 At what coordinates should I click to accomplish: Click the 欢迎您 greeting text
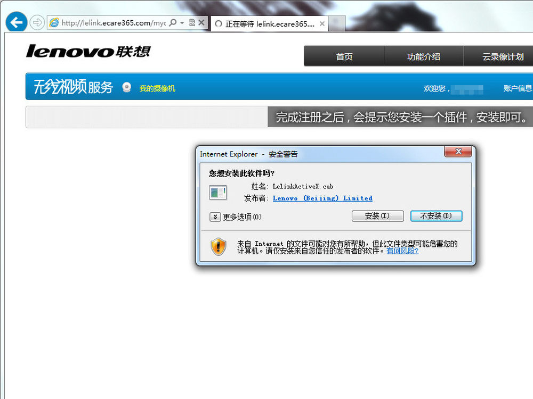tap(437, 88)
